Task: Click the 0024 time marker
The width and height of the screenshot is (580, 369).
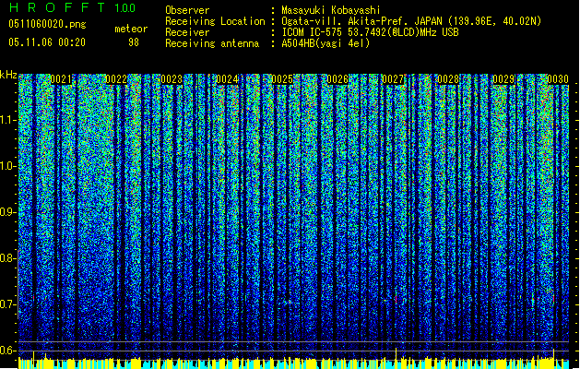Action: pyautogui.click(x=227, y=79)
